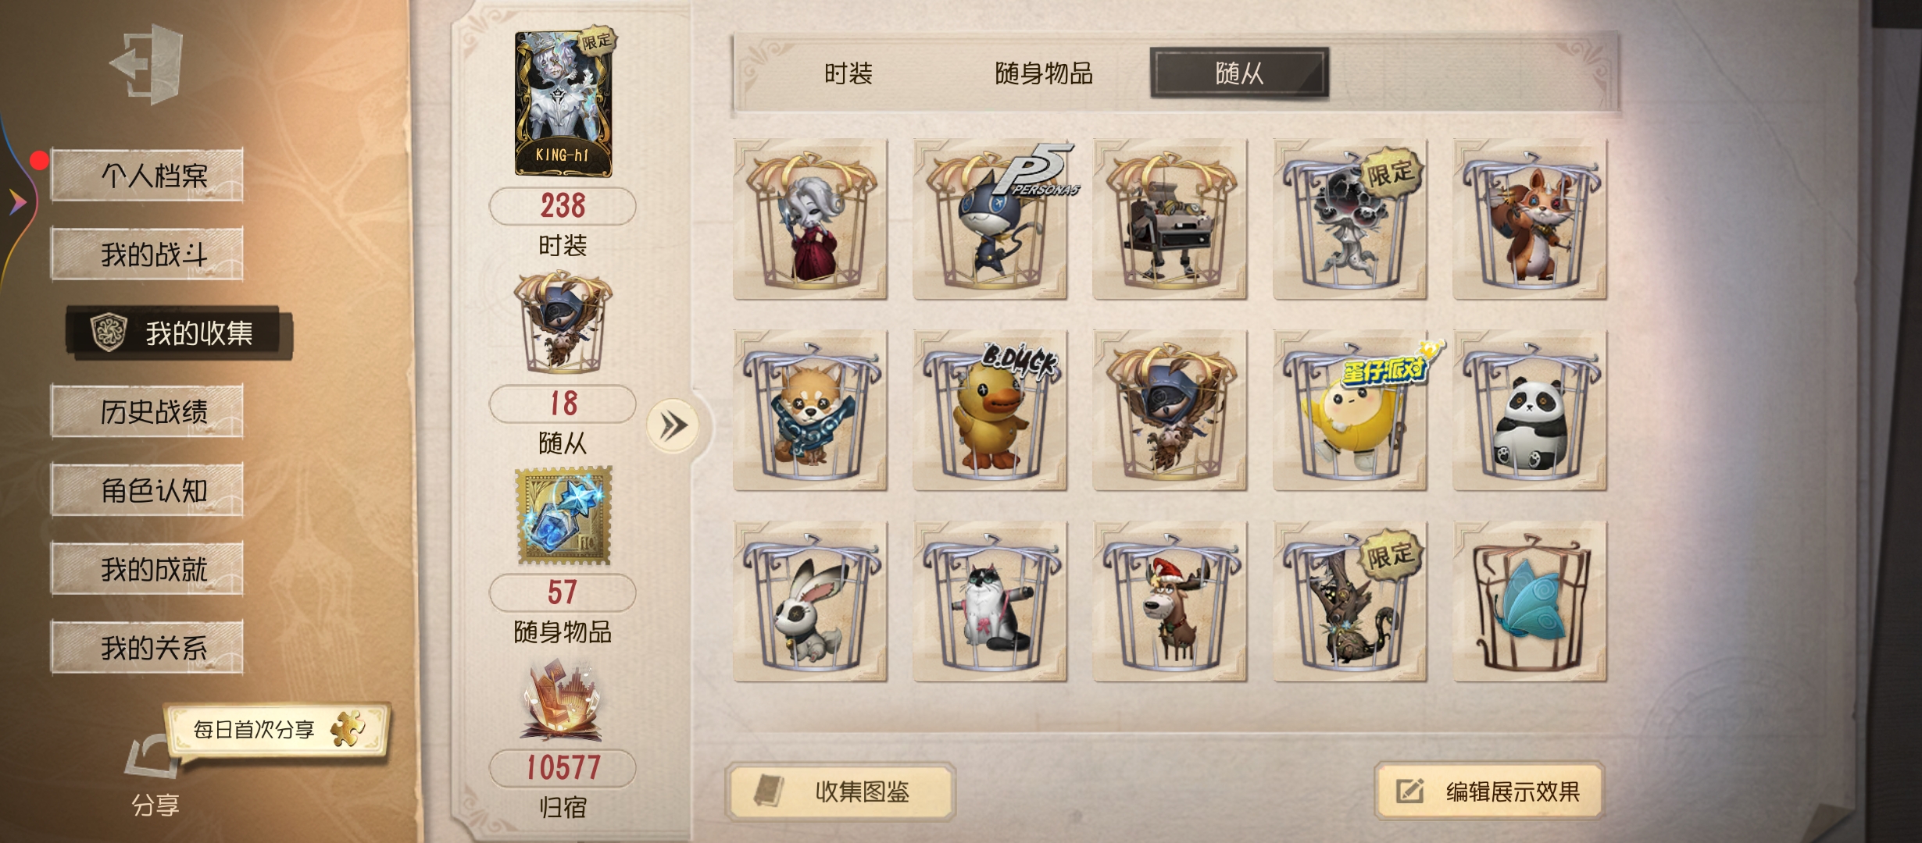
Task: Select the white rabbit pet
Action: point(810,602)
